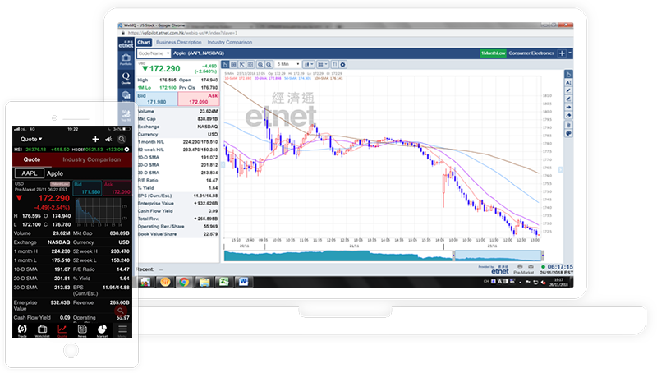The width and height of the screenshot is (657, 373).
Task: Click the chart frame toolbar icon
Action: [x=250, y=65]
